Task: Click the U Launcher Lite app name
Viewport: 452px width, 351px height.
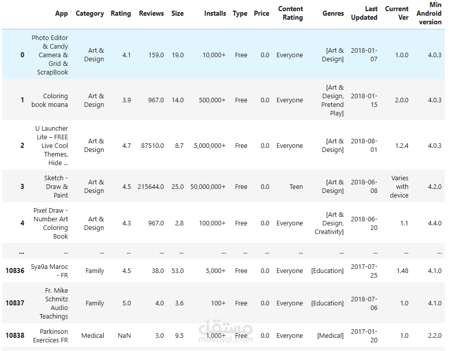Action: pos(52,145)
